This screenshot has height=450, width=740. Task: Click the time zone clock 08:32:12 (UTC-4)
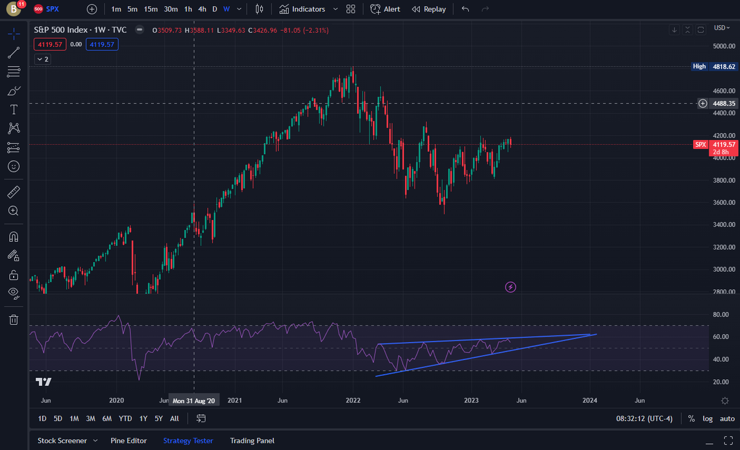(x=645, y=419)
